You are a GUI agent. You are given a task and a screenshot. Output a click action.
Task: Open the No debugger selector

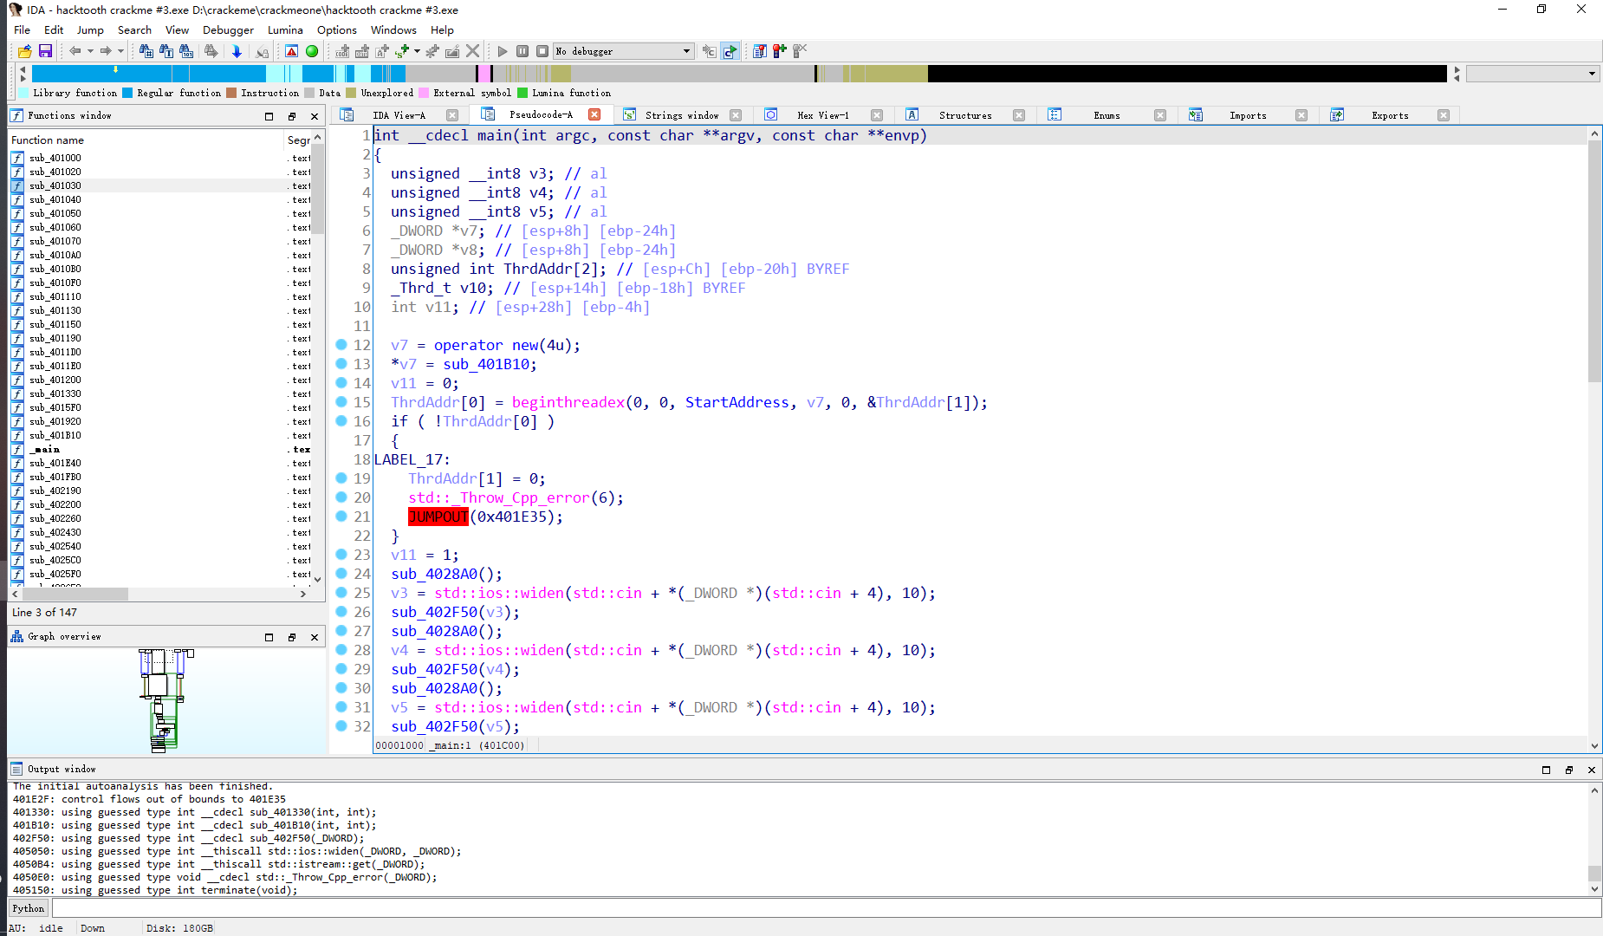coord(622,50)
